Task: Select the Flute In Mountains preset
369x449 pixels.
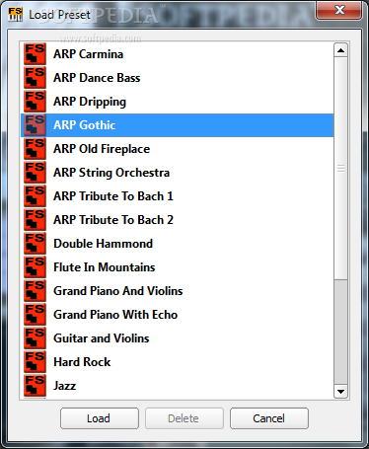Action: pyautogui.click(x=177, y=267)
